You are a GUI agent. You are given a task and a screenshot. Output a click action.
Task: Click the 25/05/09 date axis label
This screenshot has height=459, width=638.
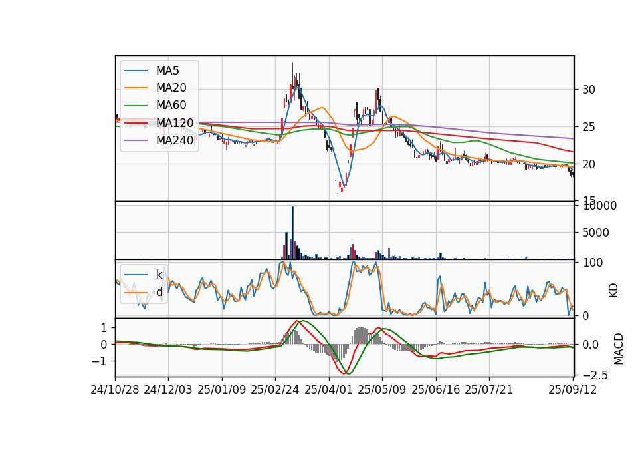381,390
